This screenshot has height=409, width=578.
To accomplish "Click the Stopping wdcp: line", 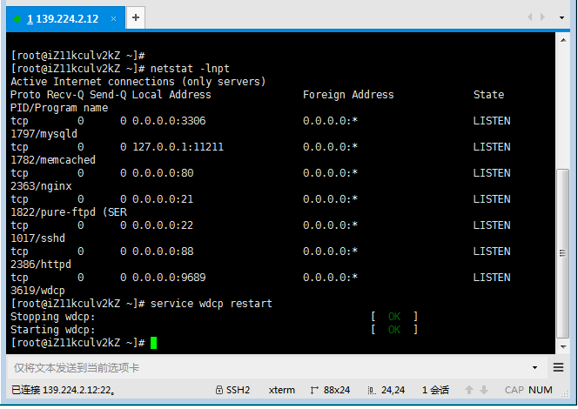I will (53, 317).
